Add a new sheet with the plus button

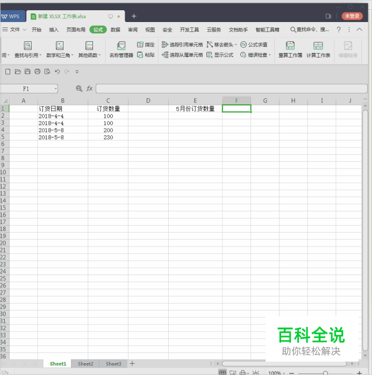coord(132,364)
